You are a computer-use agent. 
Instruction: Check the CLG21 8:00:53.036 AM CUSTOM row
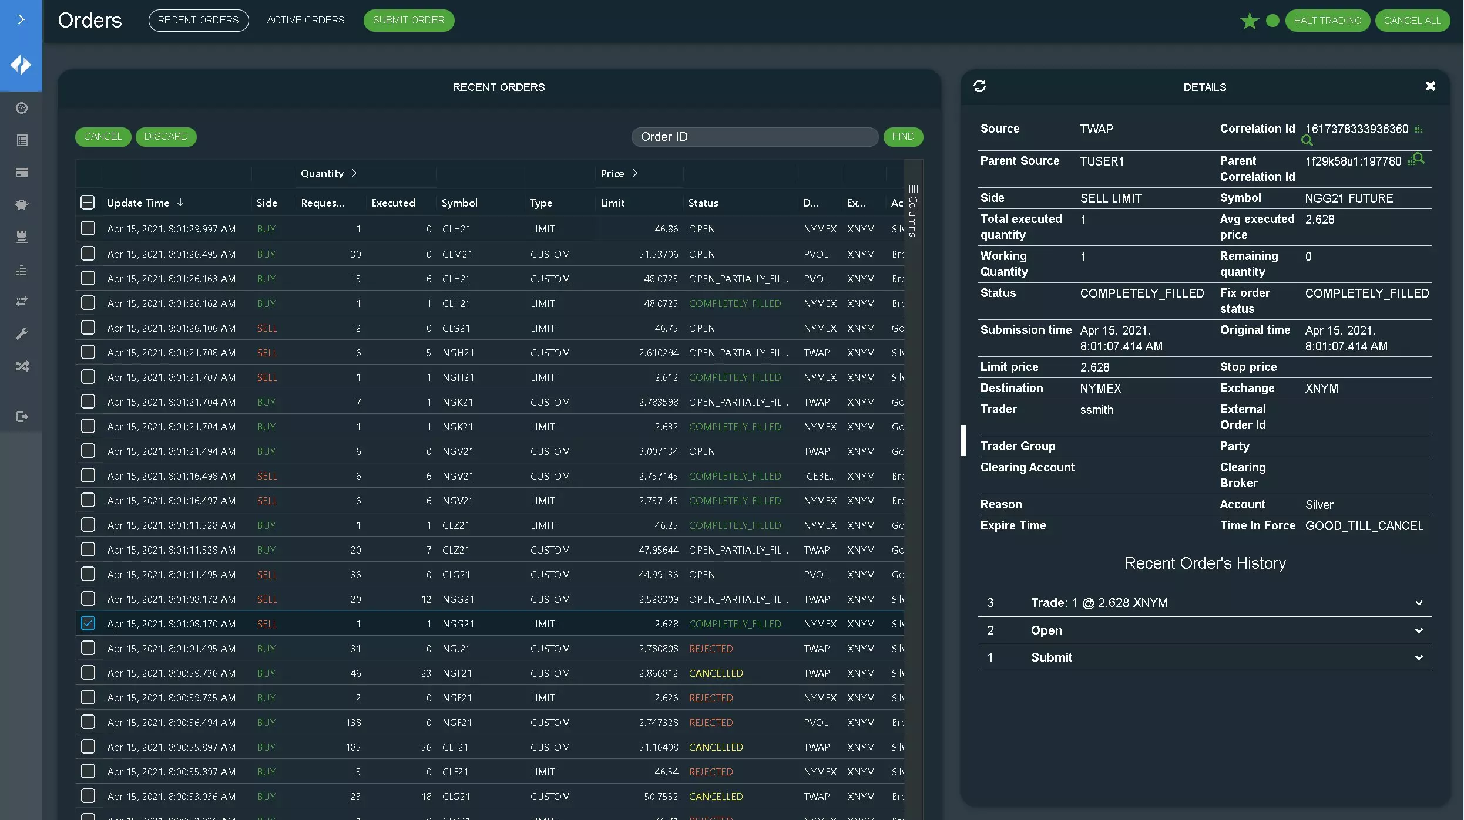tap(88, 796)
